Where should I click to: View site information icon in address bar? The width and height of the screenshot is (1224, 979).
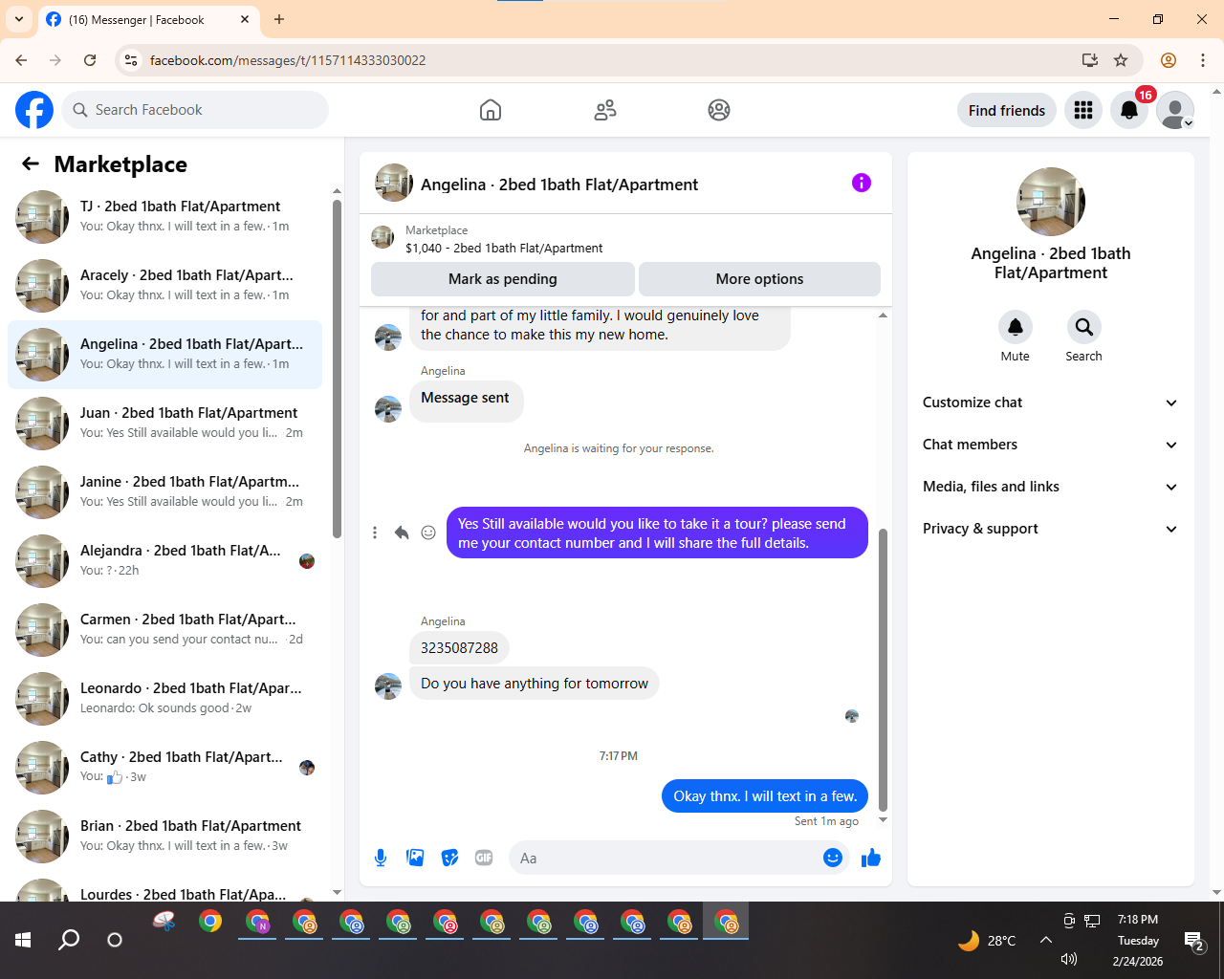click(131, 60)
